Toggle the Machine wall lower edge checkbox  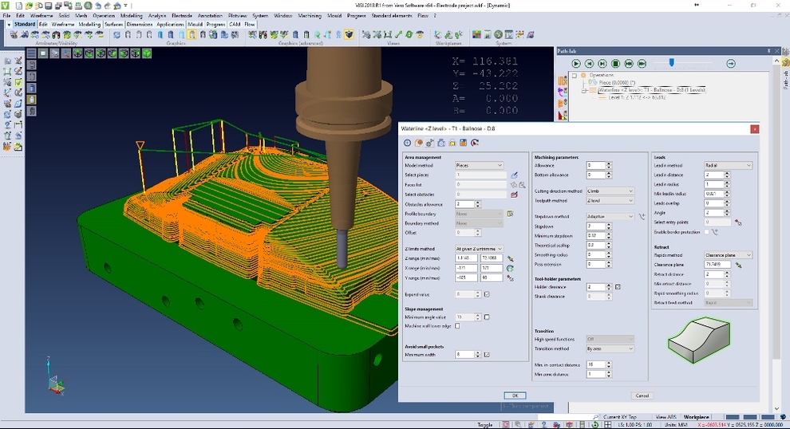pos(457,325)
